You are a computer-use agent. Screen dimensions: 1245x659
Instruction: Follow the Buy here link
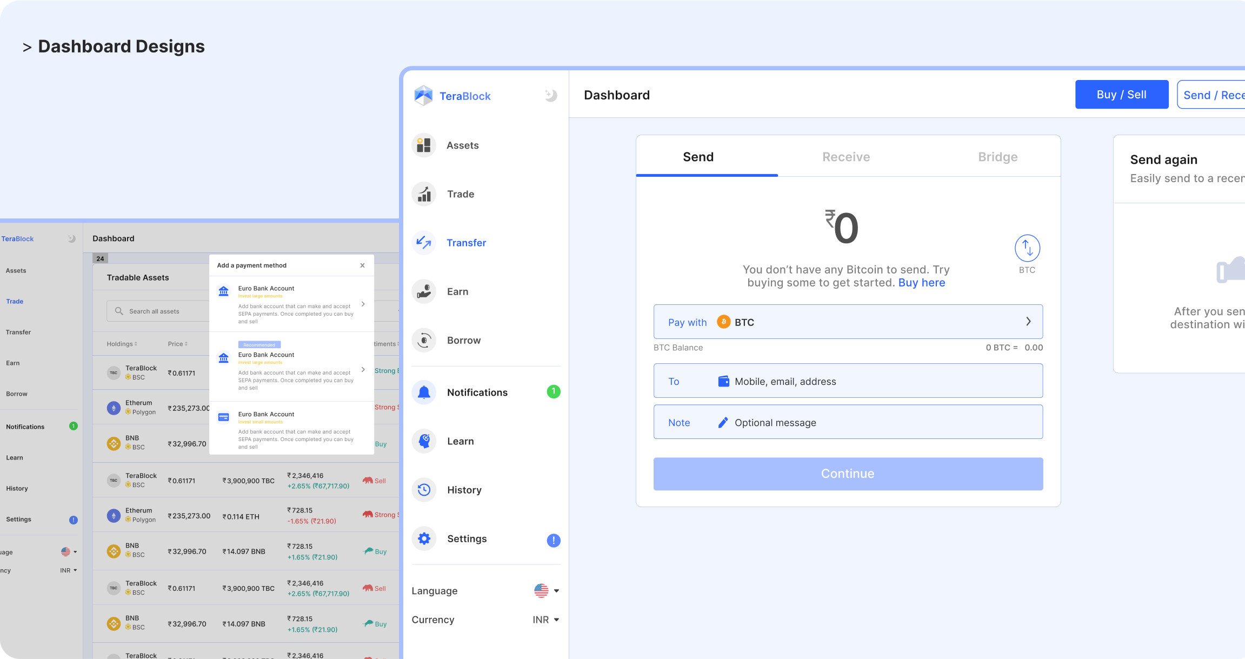[921, 283]
